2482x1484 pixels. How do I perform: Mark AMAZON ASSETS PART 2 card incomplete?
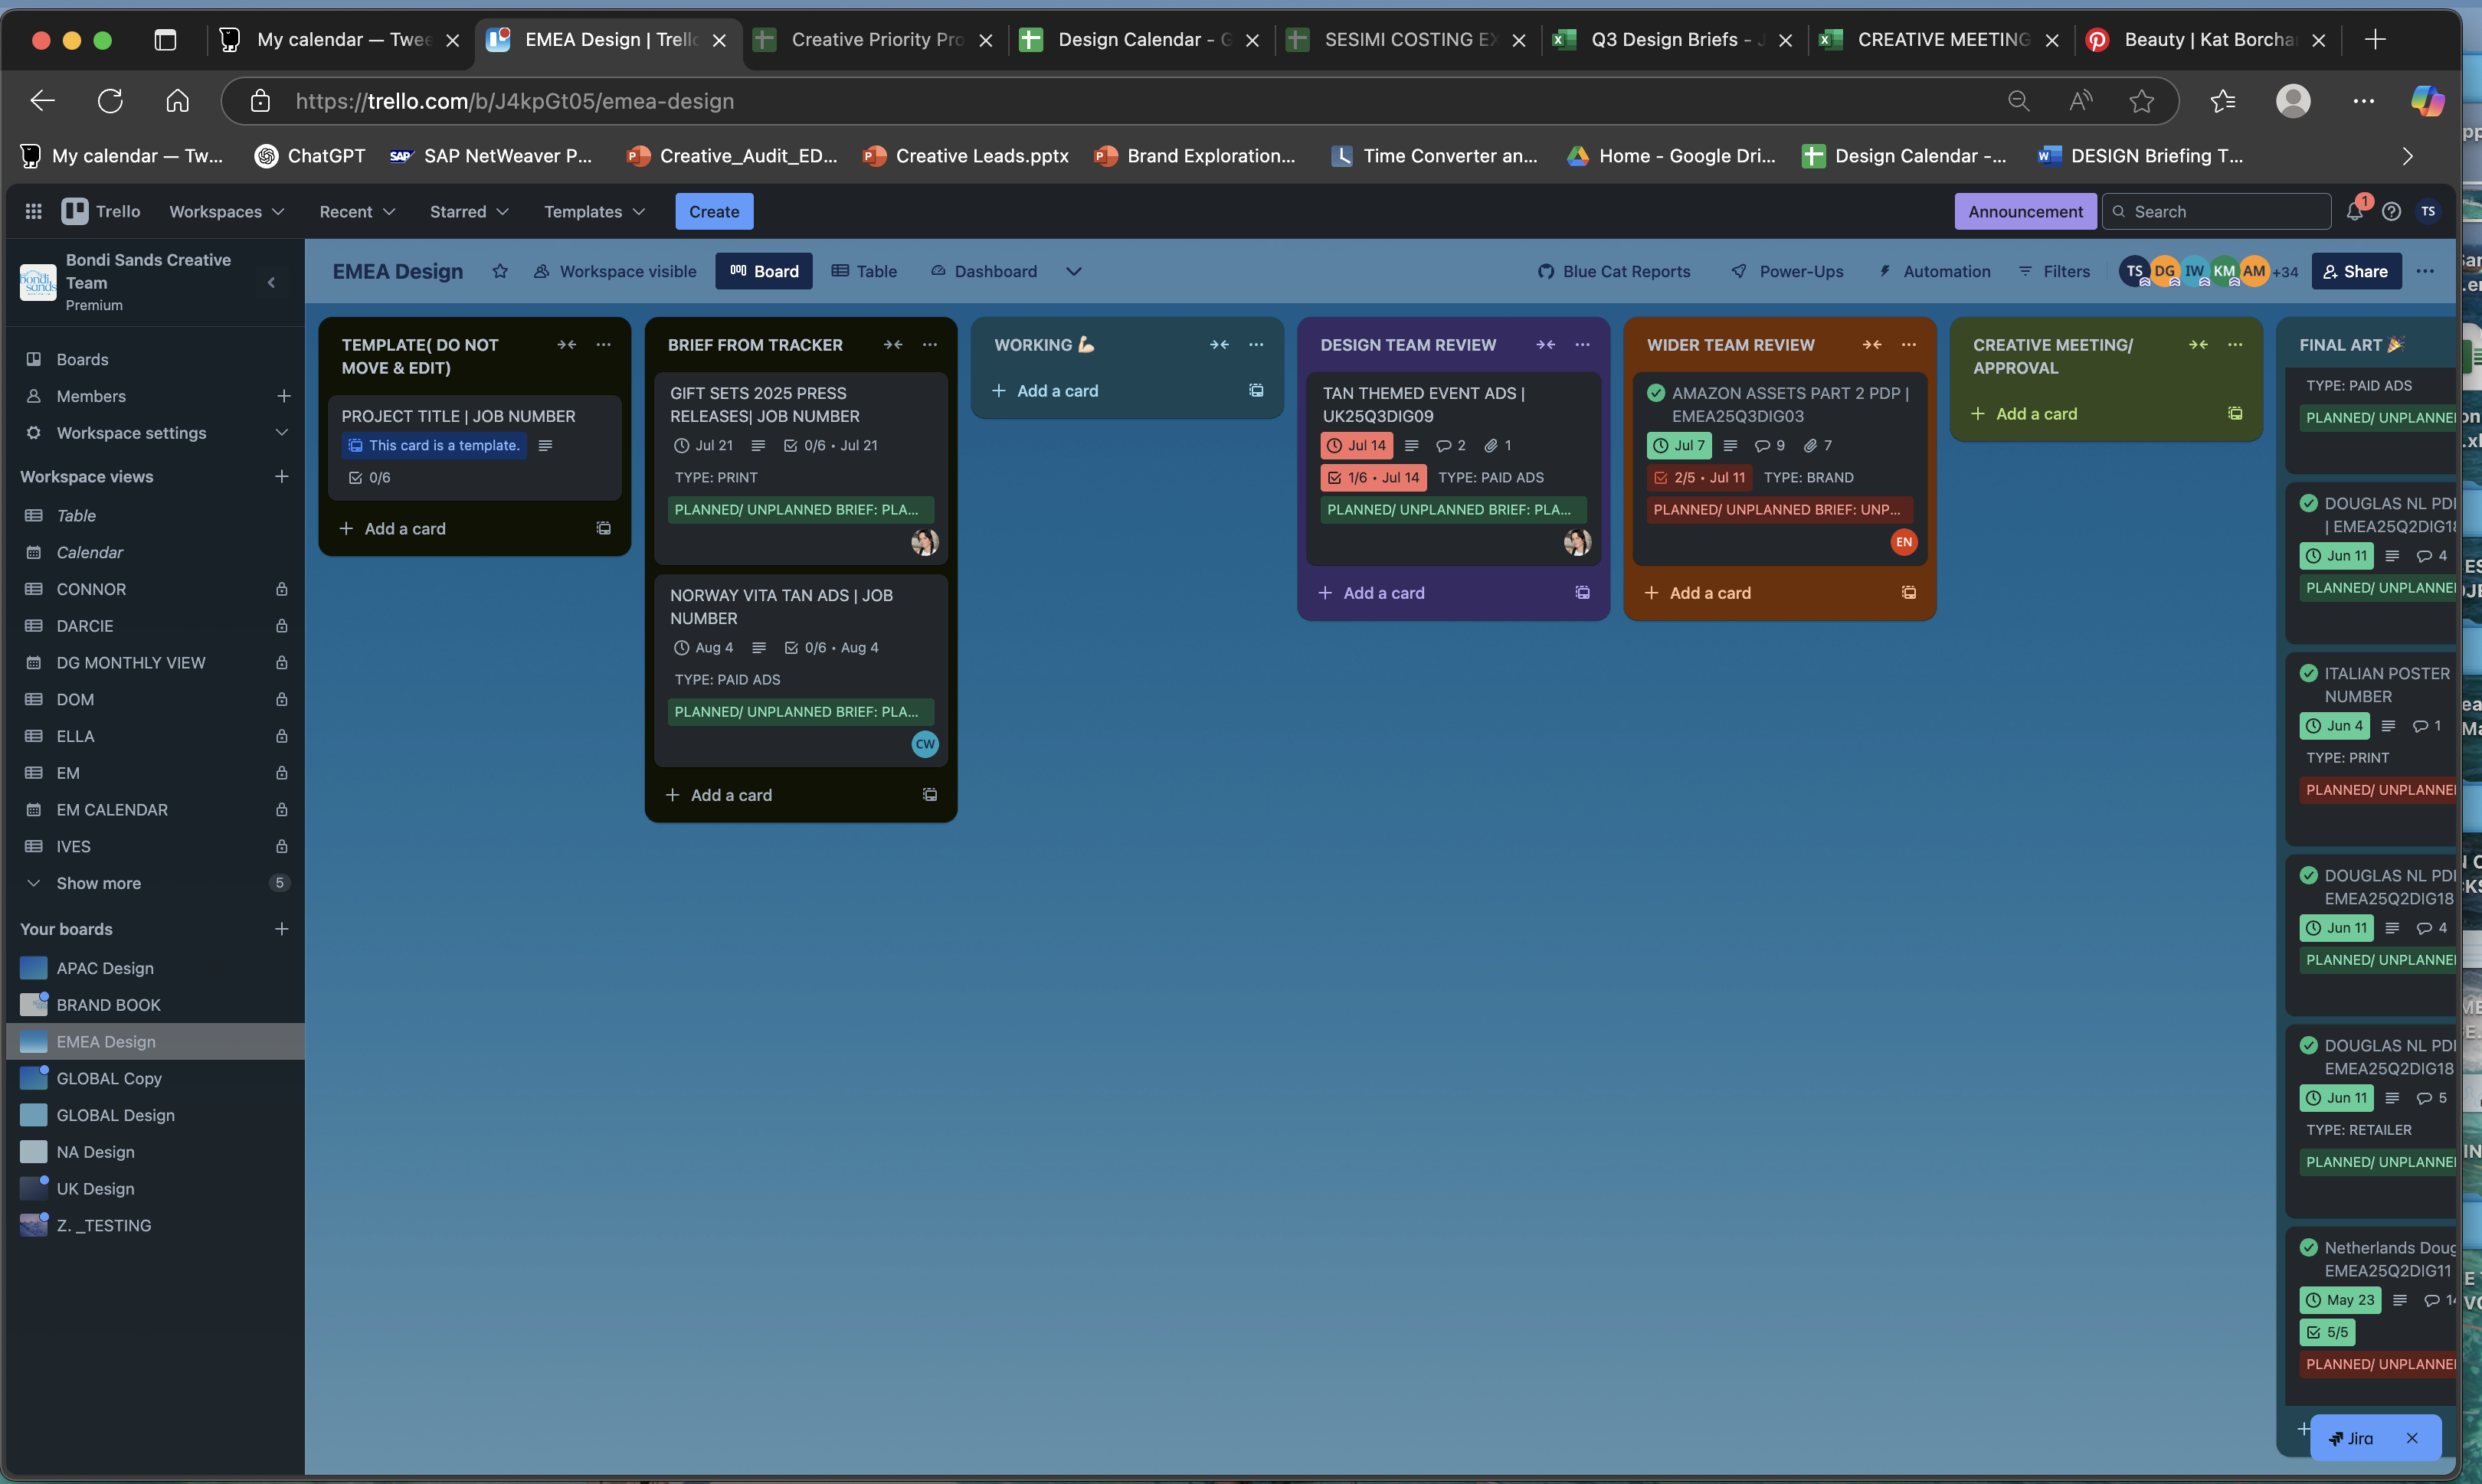point(1657,392)
